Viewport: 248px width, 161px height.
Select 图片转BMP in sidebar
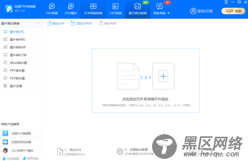coord(21,47)
